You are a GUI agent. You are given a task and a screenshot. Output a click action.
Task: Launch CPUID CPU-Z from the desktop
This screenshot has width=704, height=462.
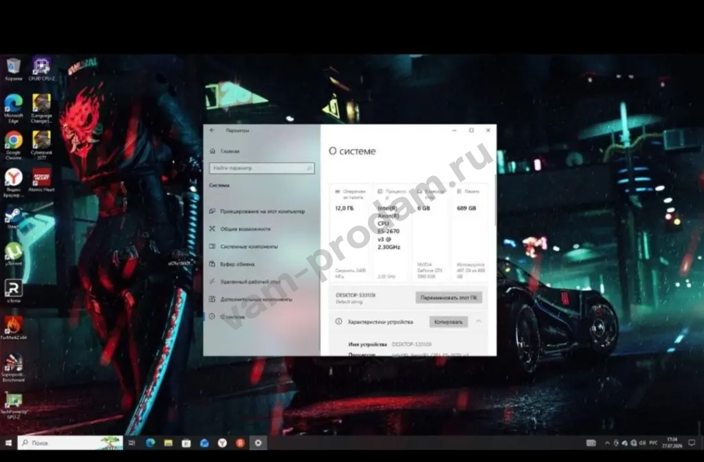point(41,69)
